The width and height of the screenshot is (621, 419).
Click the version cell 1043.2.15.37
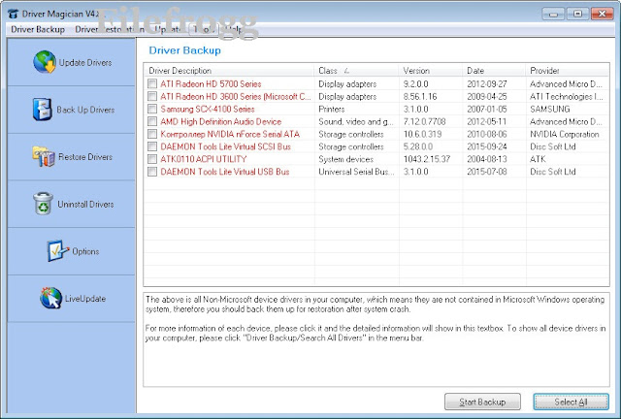(427, 159)
